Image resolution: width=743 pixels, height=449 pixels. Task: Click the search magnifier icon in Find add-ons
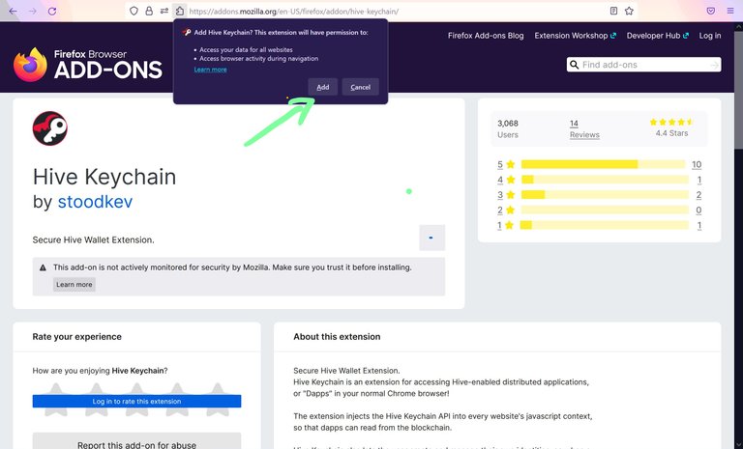point(575,65)
